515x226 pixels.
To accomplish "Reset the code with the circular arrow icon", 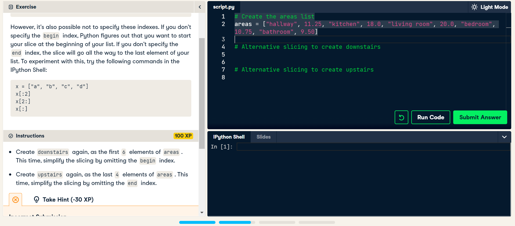I will pos(401,117).
